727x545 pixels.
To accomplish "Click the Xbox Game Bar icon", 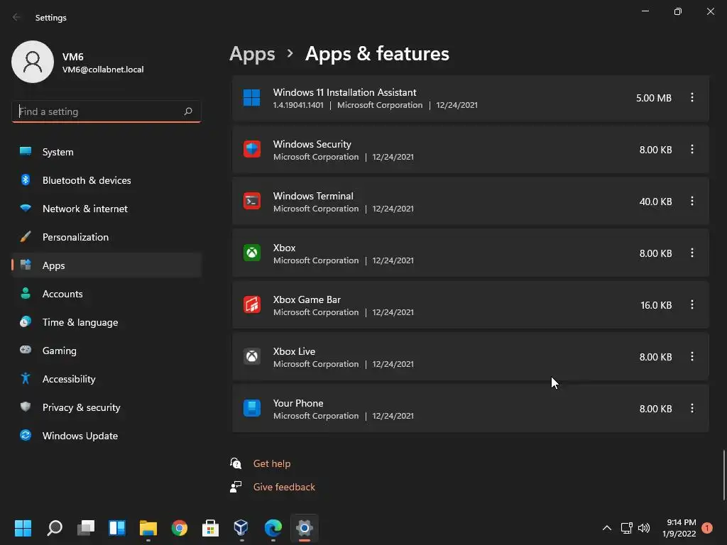I will 252,305.
